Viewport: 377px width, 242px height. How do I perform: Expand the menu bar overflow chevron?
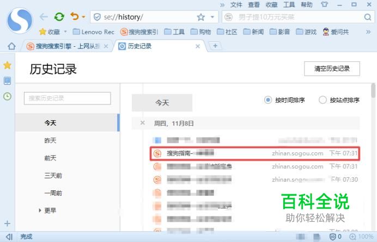coord(222,5)
